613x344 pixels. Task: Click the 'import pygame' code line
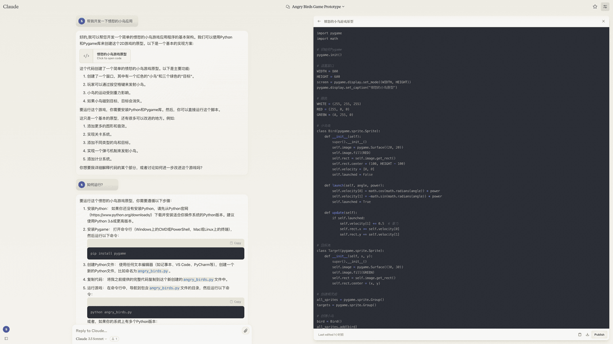pos(329,33)
